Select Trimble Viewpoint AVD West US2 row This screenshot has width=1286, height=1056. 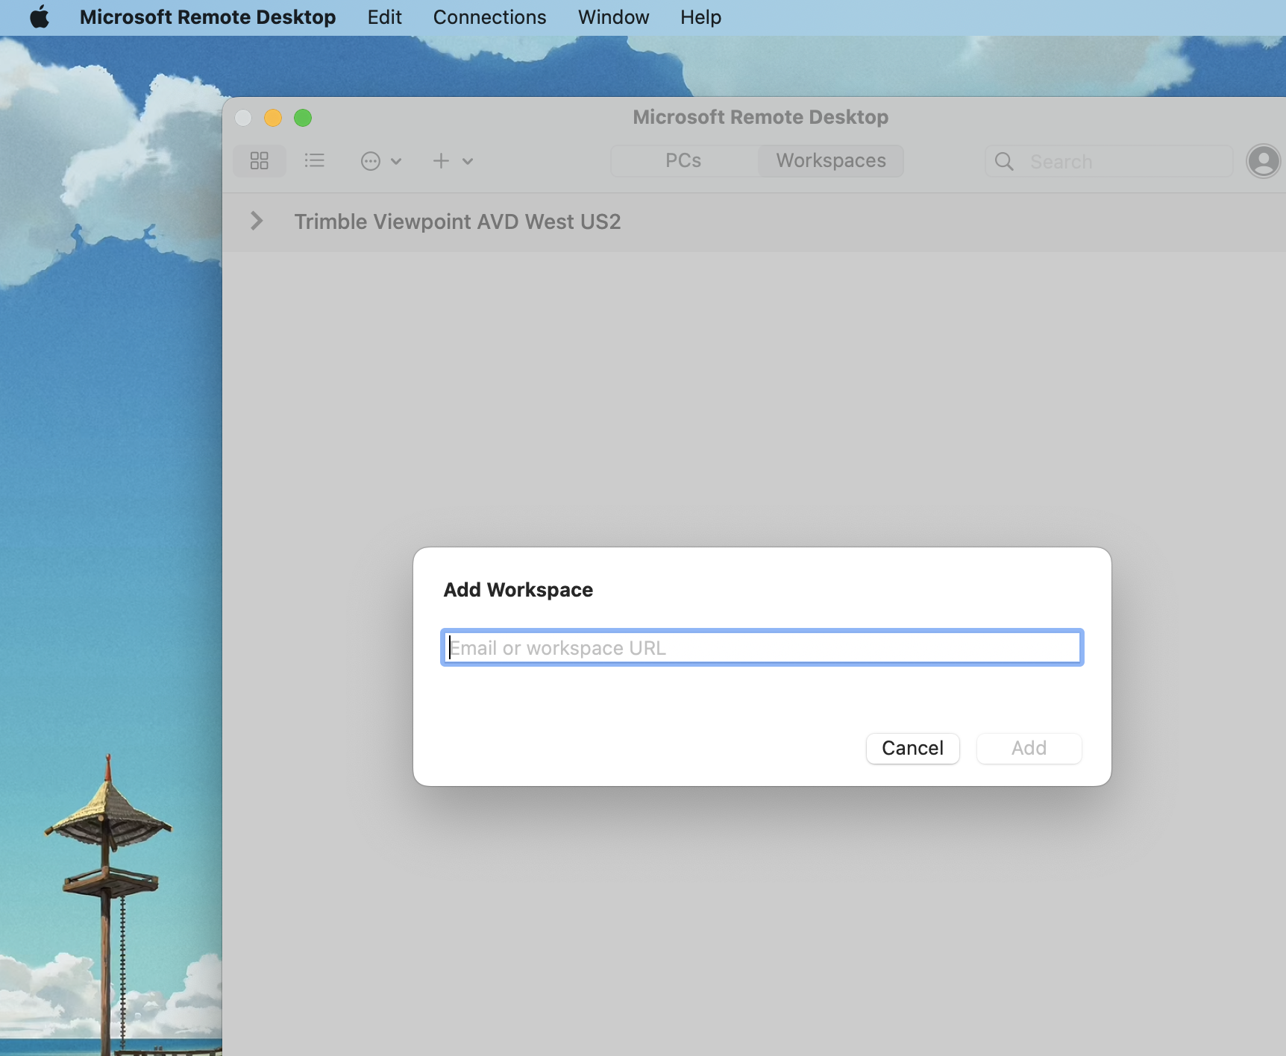tap(754, 221)
